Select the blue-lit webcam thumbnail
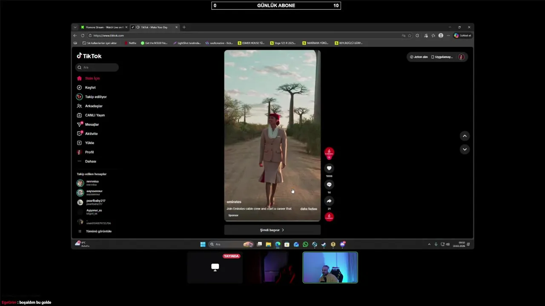The width and height of the screenshot is (545, 306). 330,267
